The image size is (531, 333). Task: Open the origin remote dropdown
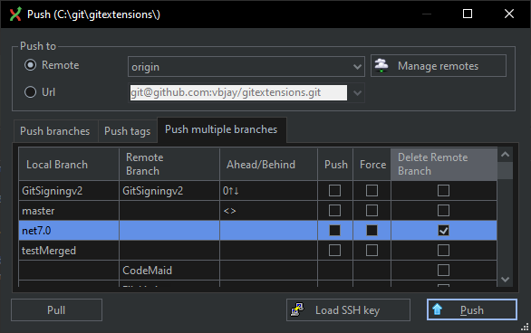(357, 67)
